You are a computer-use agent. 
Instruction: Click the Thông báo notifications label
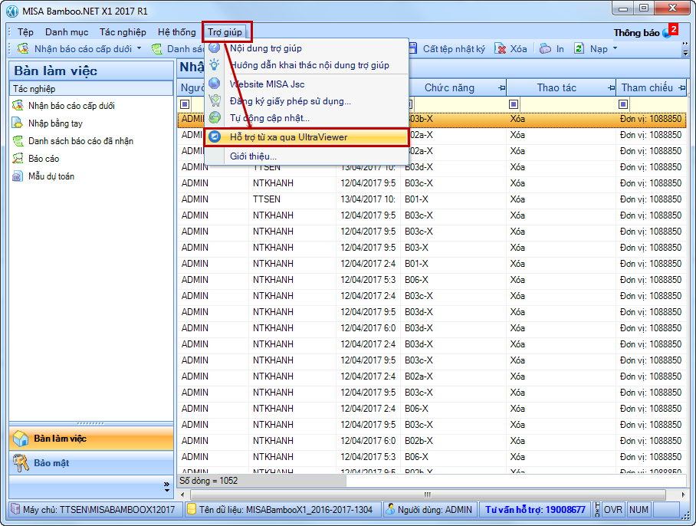[636, 33]
